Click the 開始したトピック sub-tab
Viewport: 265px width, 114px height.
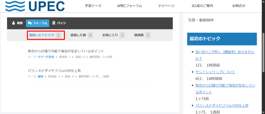(41, 35)
